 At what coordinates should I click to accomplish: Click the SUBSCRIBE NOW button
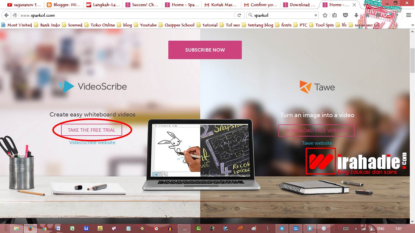point(205,50)
